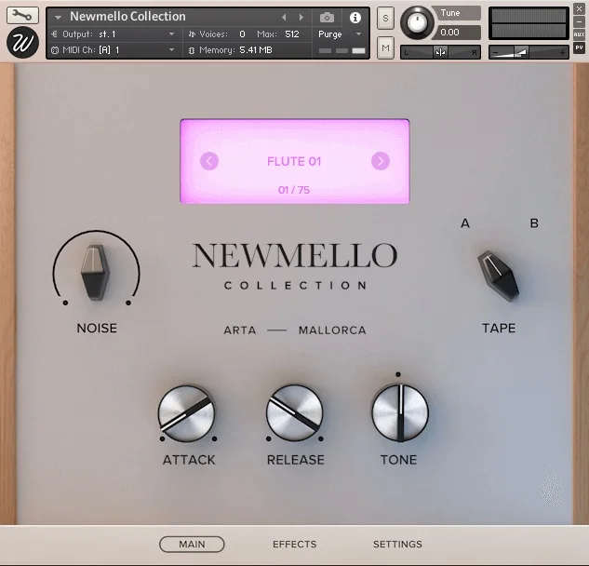Image resolution: width=589 pixels, height=566 pixels.
Task: Click the pan L-R slider
Action: click(441, 52)
